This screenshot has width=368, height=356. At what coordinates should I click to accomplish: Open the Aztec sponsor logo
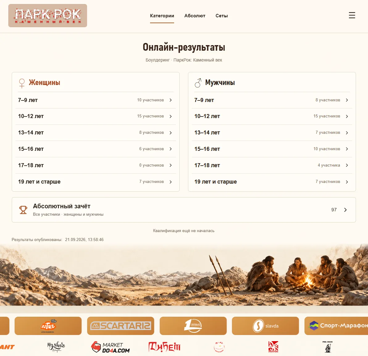pos(48,326)
